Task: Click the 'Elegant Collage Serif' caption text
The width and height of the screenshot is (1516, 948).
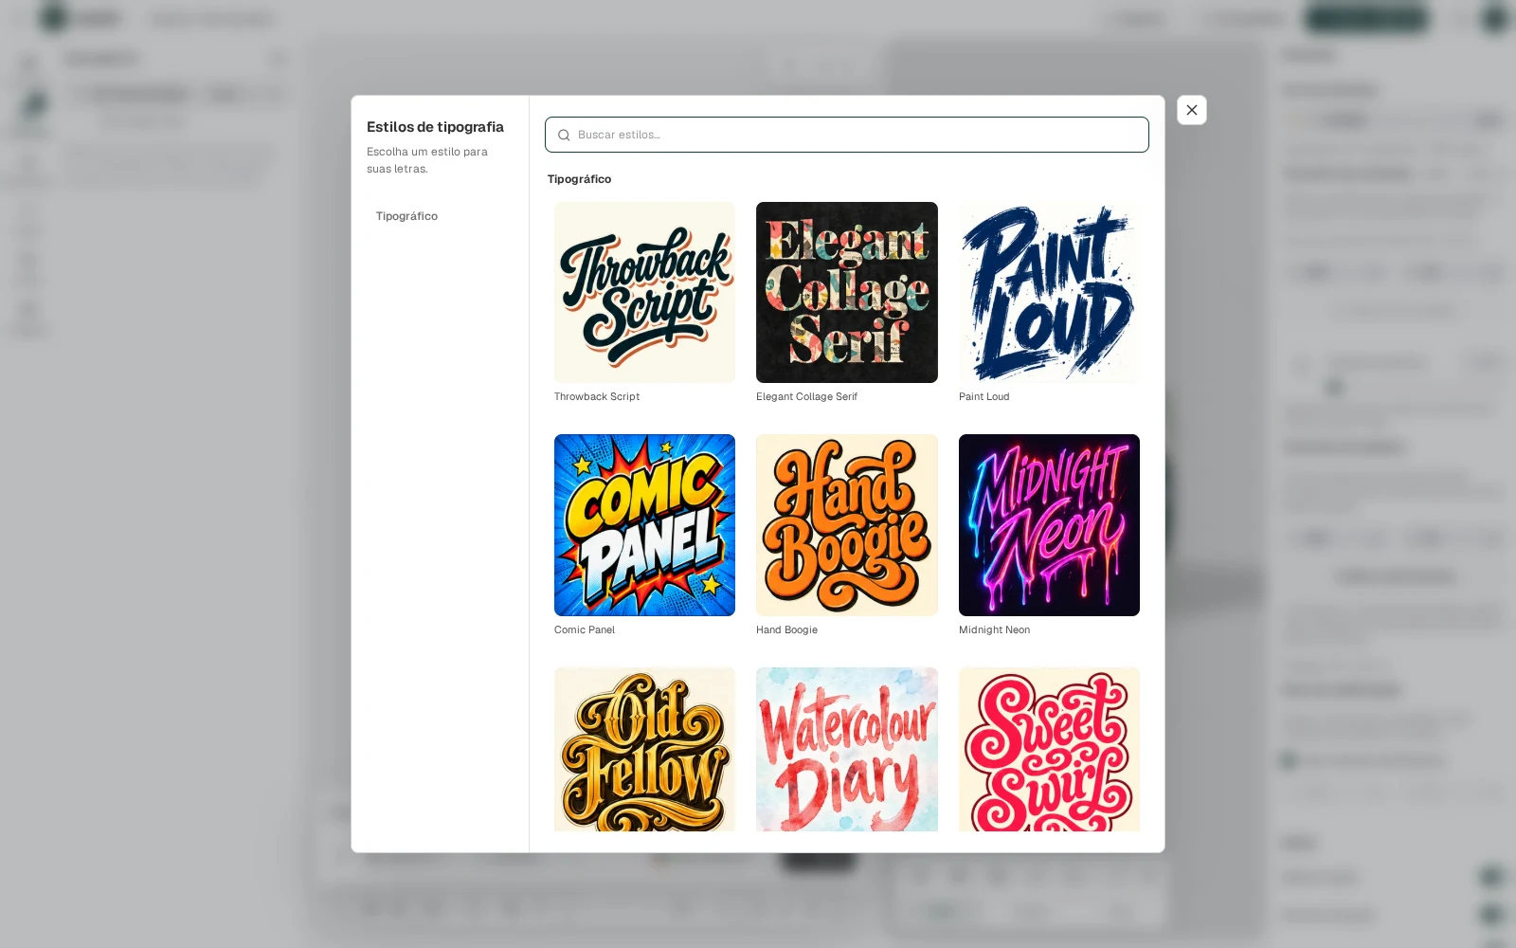Action: (806, 397)
